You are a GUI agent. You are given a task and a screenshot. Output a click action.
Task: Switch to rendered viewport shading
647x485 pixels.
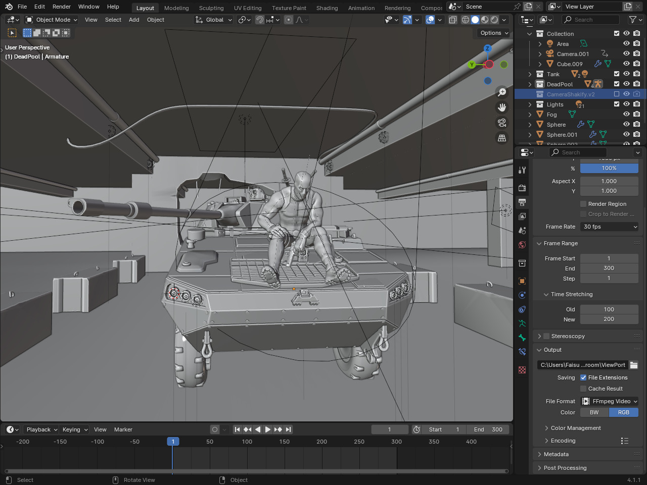click(494, 20)
